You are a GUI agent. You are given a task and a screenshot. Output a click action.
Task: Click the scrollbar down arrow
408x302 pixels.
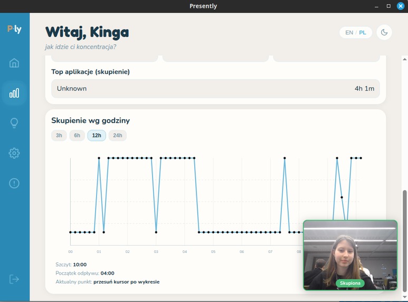[x=405, y=297]
